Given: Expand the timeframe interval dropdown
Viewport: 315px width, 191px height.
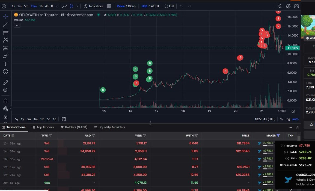Looking at the screenshot, I should (x=57, y=6).
